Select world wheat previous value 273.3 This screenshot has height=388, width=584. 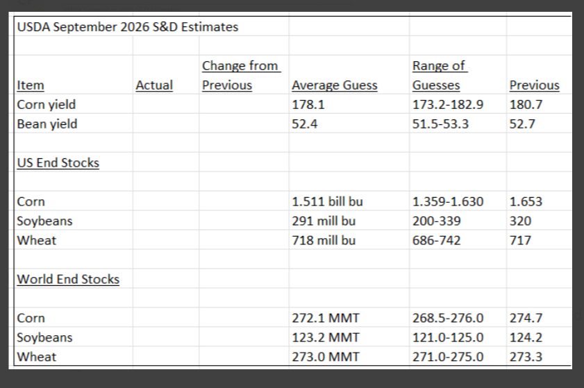pos(526,357)
